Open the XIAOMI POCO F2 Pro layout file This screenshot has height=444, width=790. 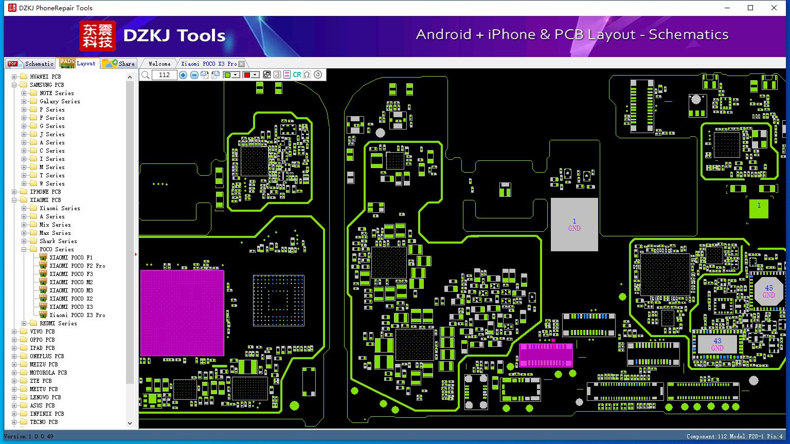(77, 266)
